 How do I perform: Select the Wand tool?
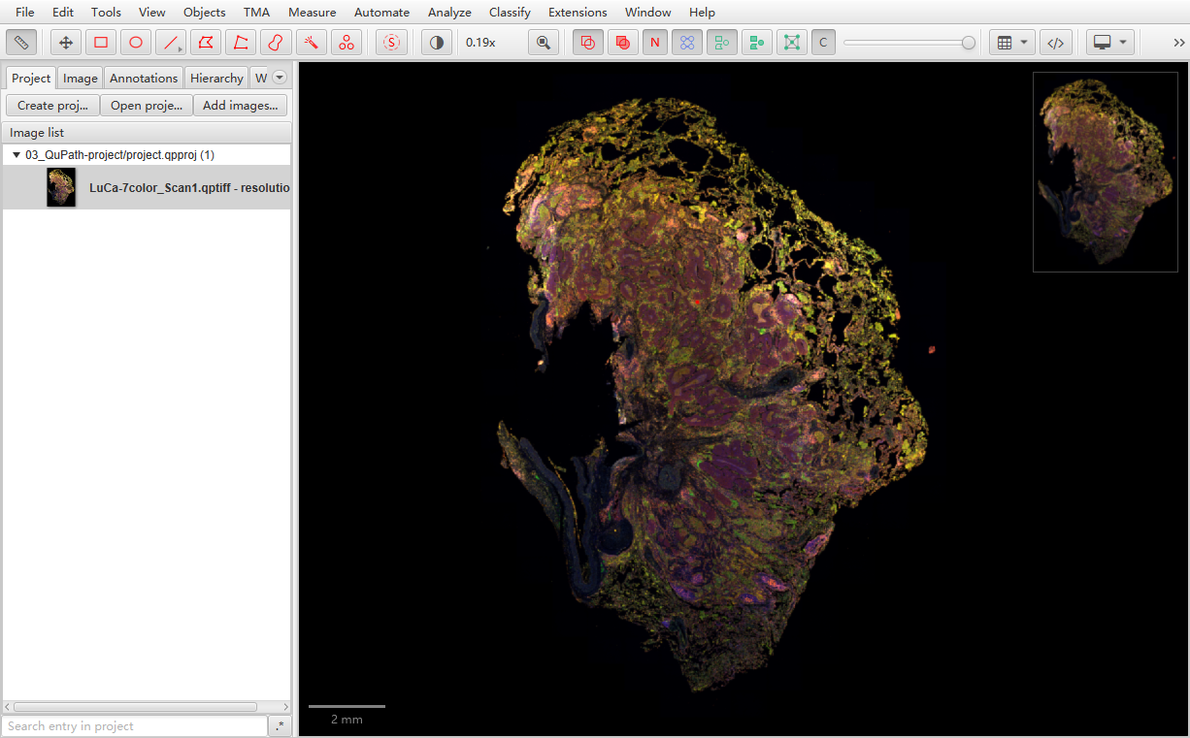point(311,43)
